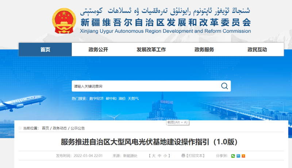Open the 政务公开 navigation tab
Viewport: 292px width, 168px height.
pos(98,50)
